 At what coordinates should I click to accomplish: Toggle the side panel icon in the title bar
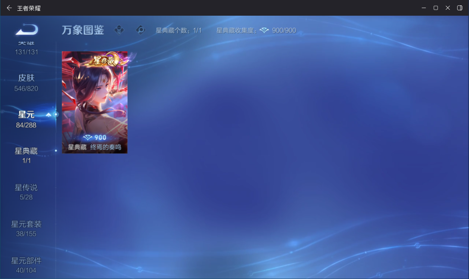460,8
